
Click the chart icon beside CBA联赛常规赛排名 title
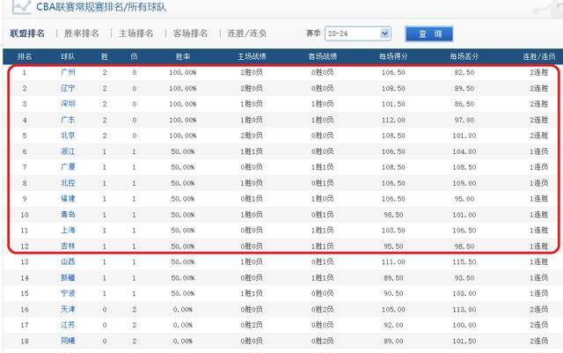tap(21, 6)
